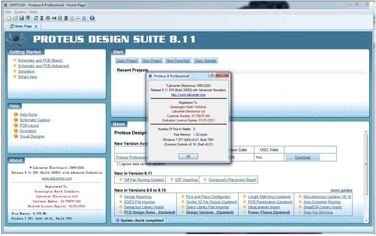Screen dimensions: 376x236
Task: Open the File menu
Action: pyautogui.click(x=8, y=12)
